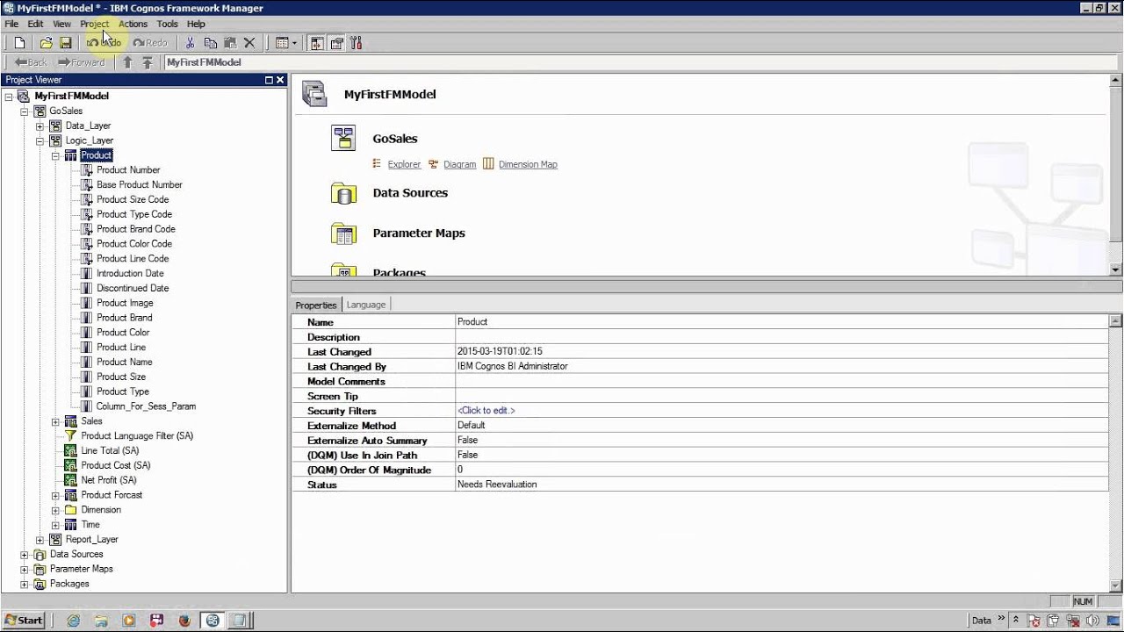Expand the Packages tree node
Screen dimensions: 1124x632
point(25,584)
